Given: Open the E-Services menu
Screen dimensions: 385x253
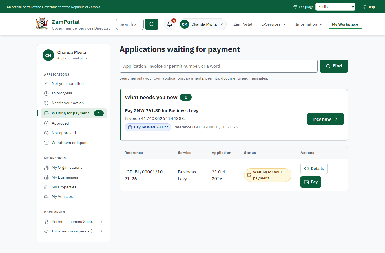Looking at the screenshot, I should click(x=273, y=24).
